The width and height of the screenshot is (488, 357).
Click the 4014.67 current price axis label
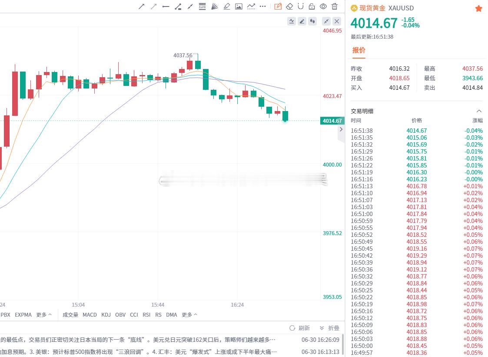click(x=332, y=121)
